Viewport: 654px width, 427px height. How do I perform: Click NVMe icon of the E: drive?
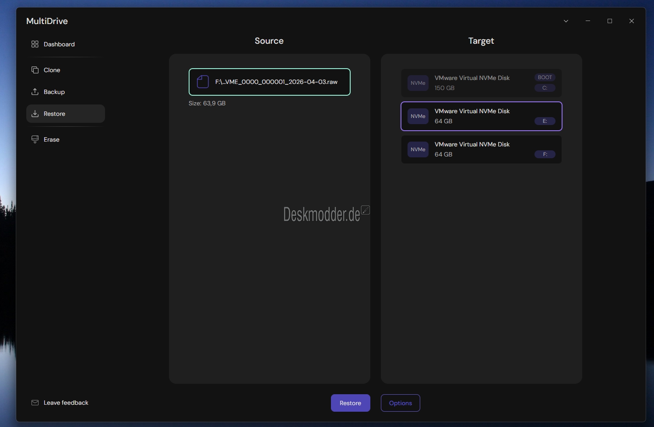click(x=418, y=116)
